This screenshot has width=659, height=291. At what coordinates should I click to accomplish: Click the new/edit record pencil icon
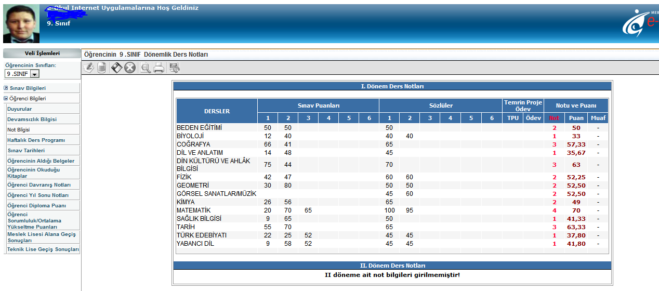[x=88, y=68]
